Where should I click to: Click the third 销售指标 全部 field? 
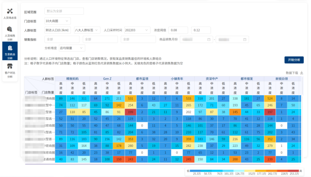(138, 40)
